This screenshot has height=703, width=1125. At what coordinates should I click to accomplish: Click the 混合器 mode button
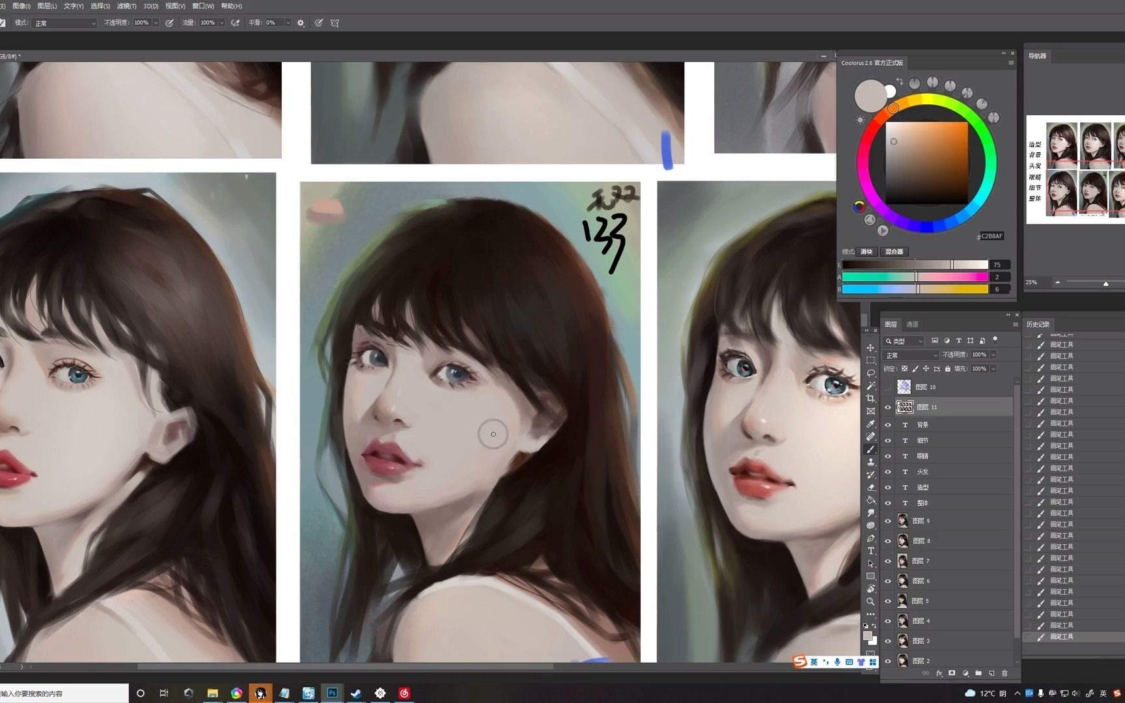point(894,252)
